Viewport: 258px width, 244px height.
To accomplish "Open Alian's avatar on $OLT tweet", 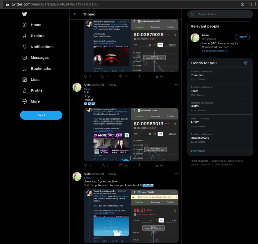I will click(77, 87).
